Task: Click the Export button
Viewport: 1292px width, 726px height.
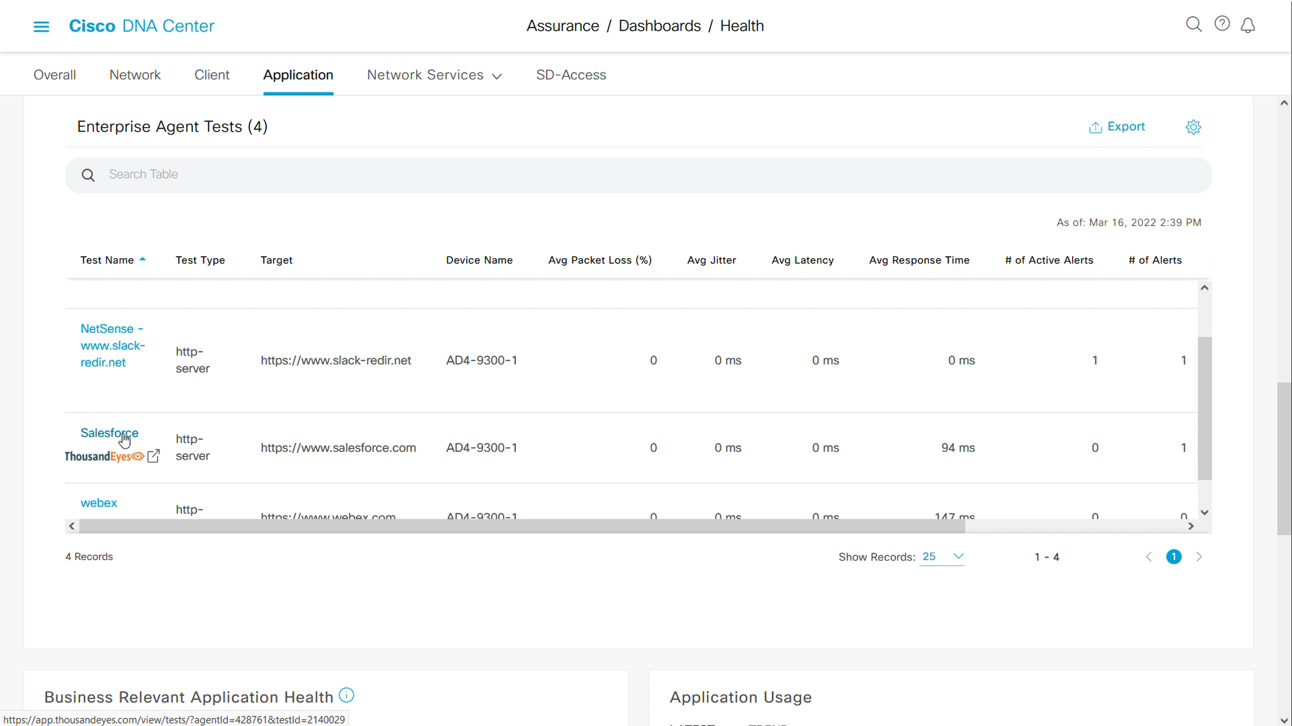Action: click(x=1117, y=127)
